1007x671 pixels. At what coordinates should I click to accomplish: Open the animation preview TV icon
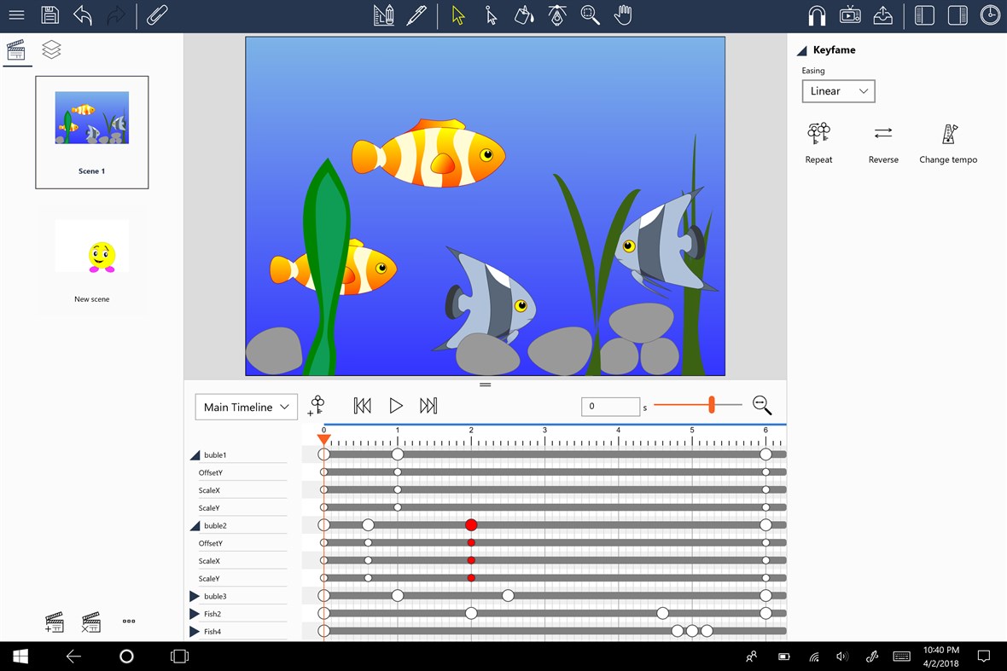[x=848, y=14]
